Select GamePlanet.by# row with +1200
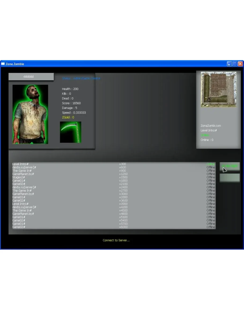This screenshot has width=244, height=310. coord(23,174)
